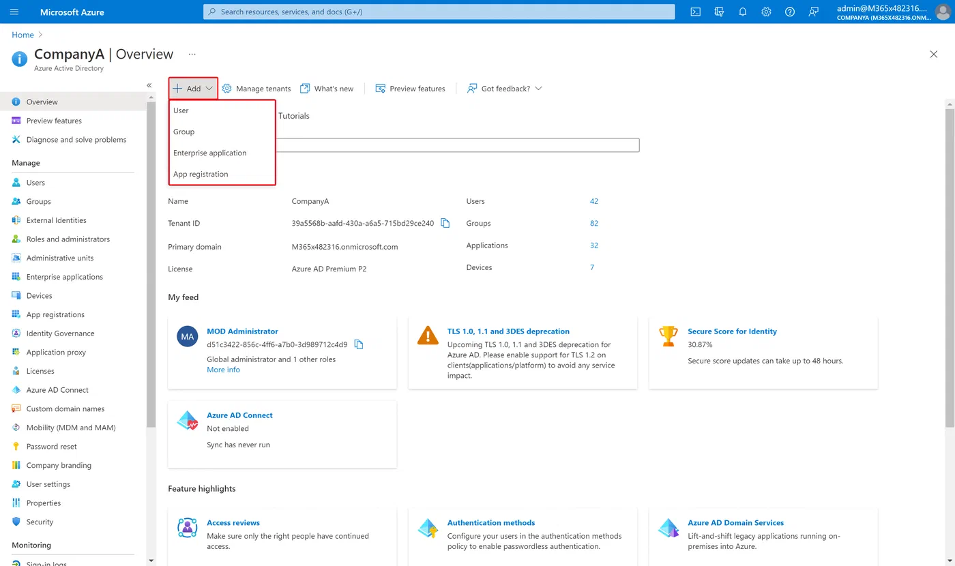Click Manage tenants in the toolbar
Screen dimensions: 955x566
[256, 89]
